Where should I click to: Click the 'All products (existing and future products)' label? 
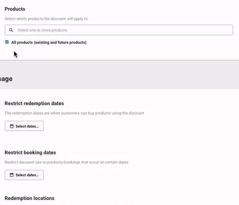tap(49, 43)
